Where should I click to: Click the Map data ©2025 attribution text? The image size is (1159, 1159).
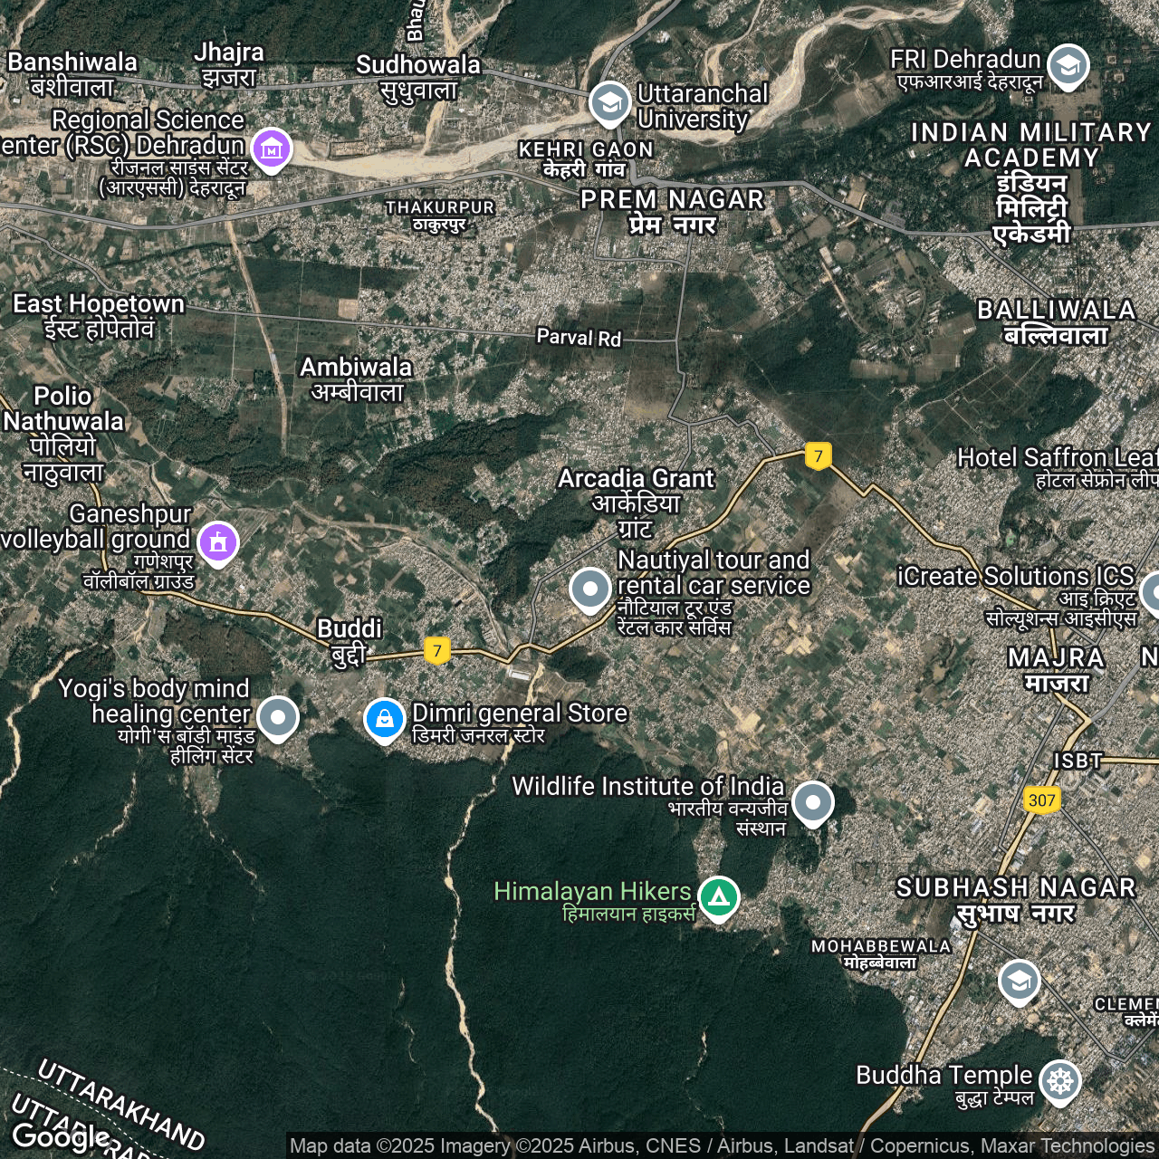tap(398, 1145)
